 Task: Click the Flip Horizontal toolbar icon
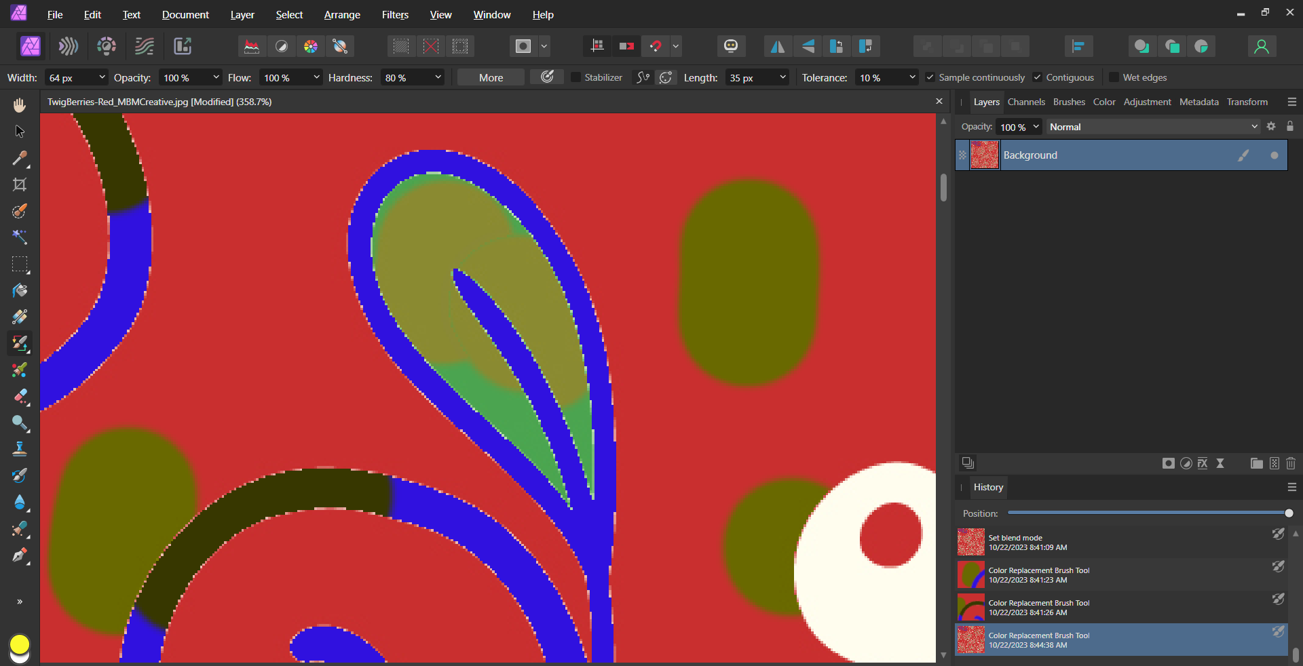point(778,46)
